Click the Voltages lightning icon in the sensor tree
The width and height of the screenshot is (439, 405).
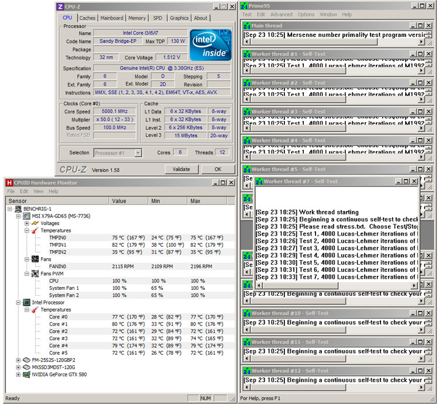(x=35, y=223)
